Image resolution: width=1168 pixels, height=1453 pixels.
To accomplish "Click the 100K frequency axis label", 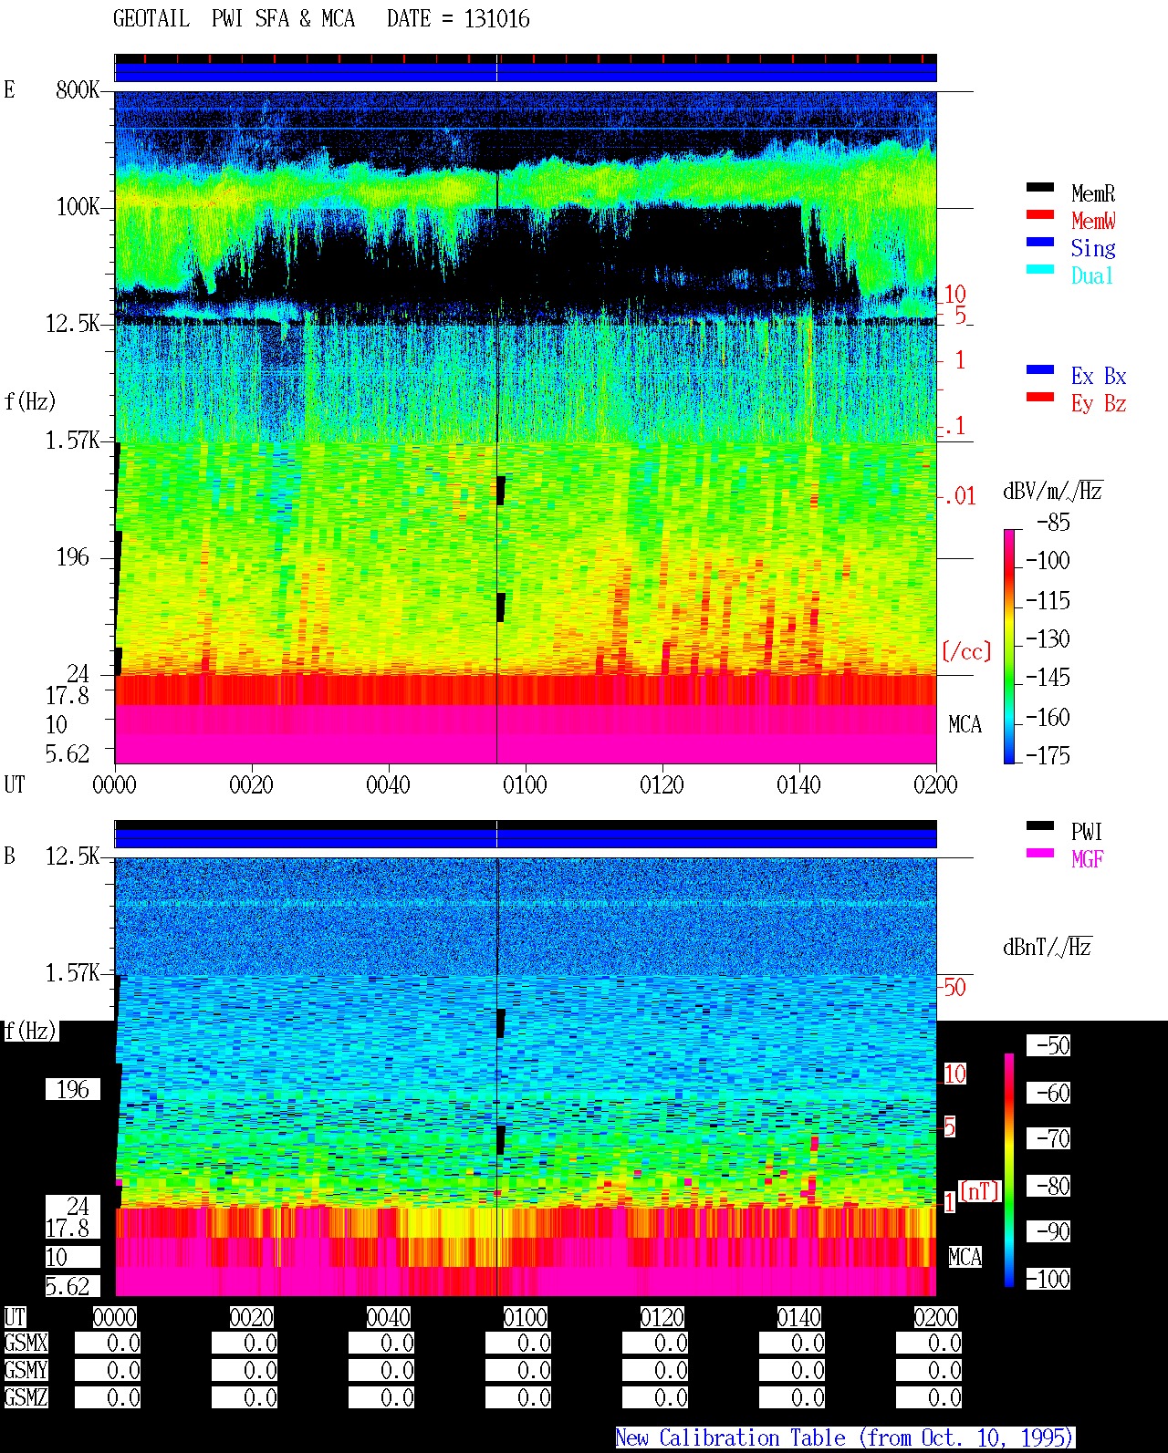I will tap(78, 206).
